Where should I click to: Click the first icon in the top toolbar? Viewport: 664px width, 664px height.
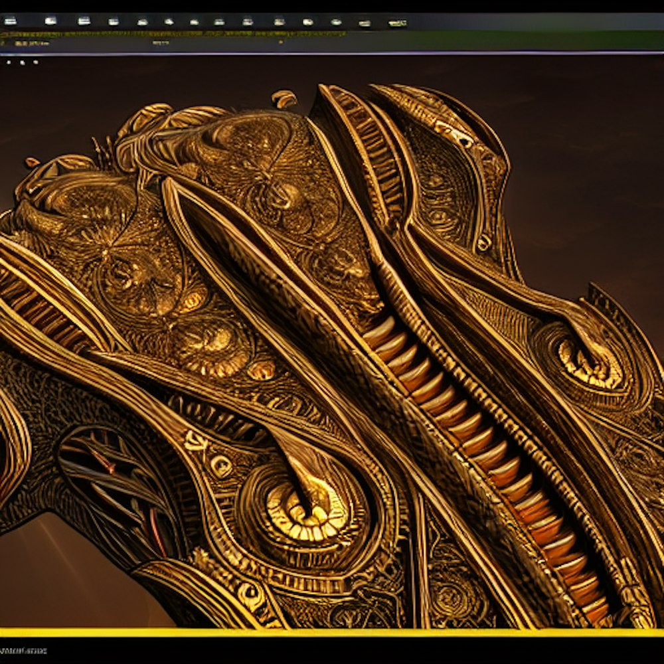coord(10,21)
